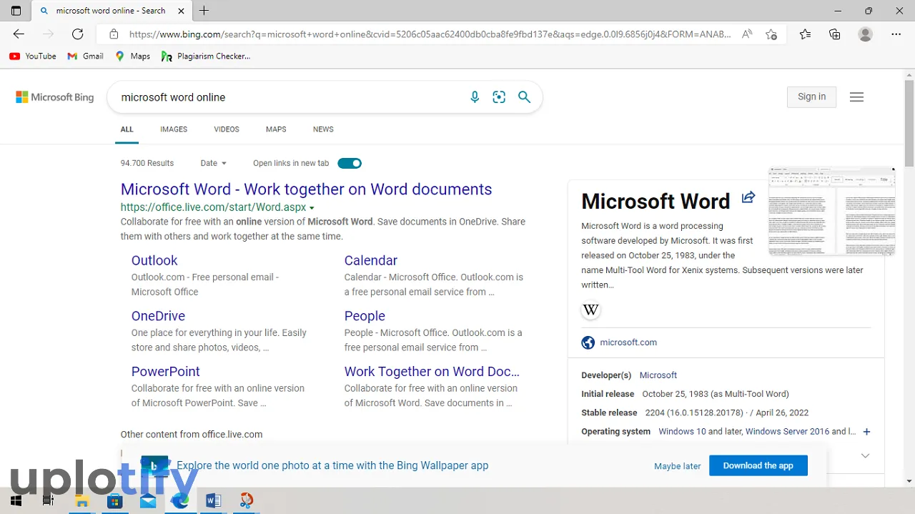Go to the Microsoft Bing home logo
915x514 pixels.
[x=55, y=97]
